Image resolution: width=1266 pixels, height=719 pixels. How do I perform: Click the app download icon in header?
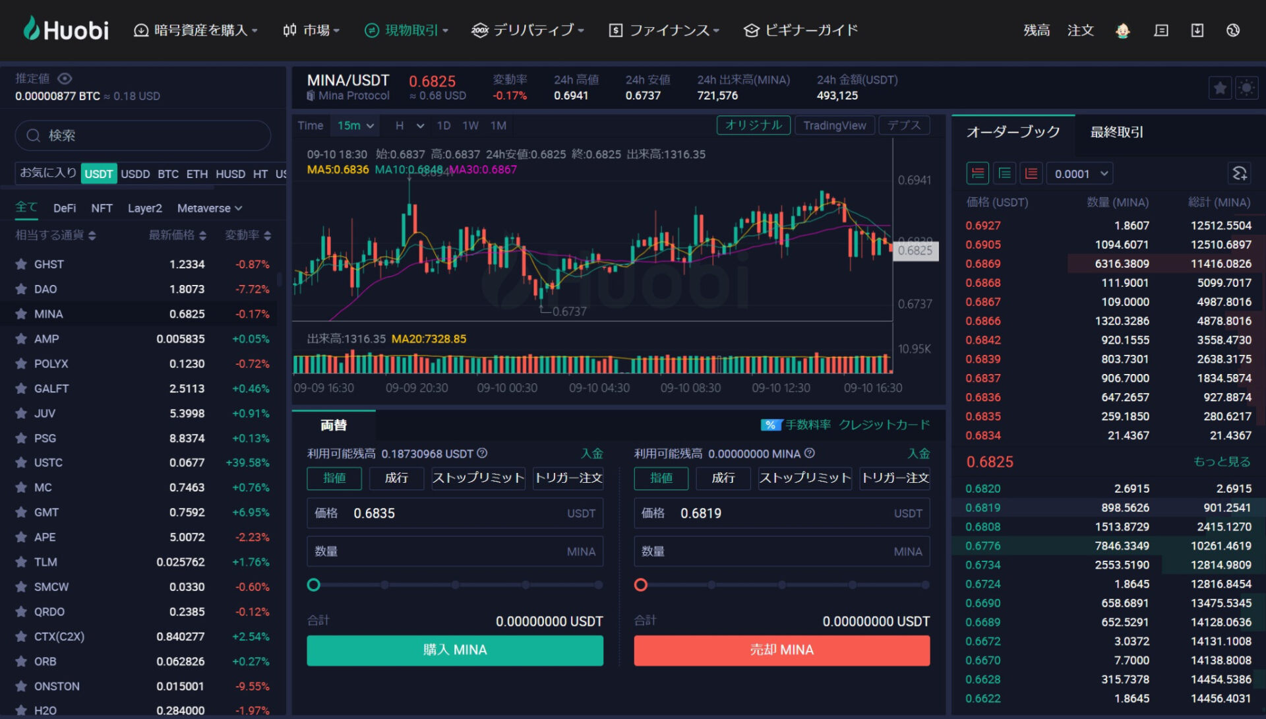coord(1197,30)
